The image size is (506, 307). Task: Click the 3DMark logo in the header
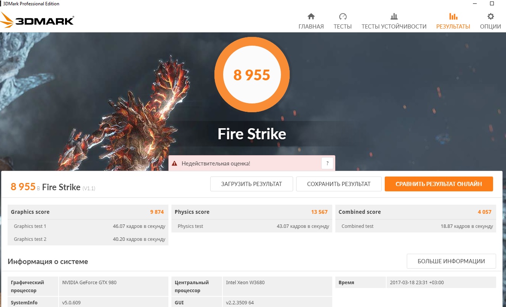point(37,20)
